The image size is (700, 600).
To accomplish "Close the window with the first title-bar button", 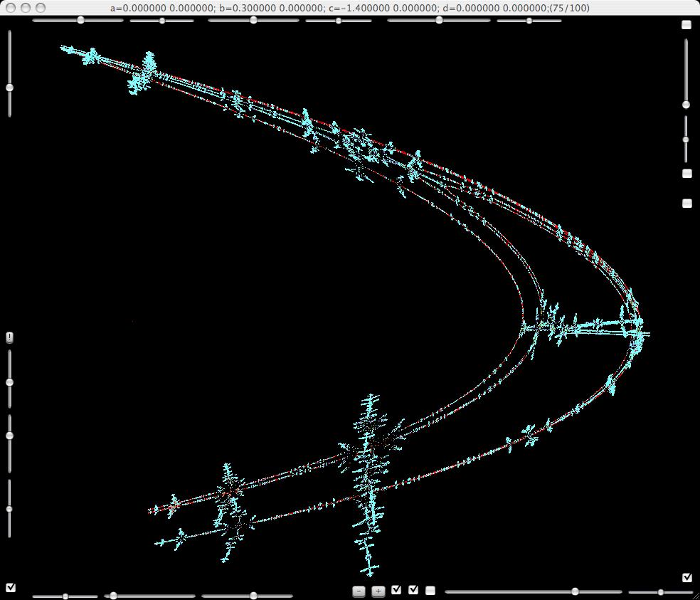I will click(x=11, y=8).
